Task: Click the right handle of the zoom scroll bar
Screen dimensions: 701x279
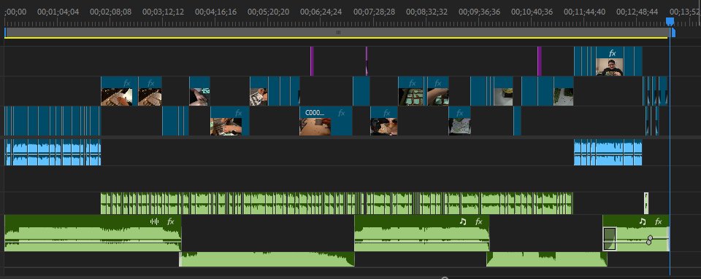Action: click(673, 32)
